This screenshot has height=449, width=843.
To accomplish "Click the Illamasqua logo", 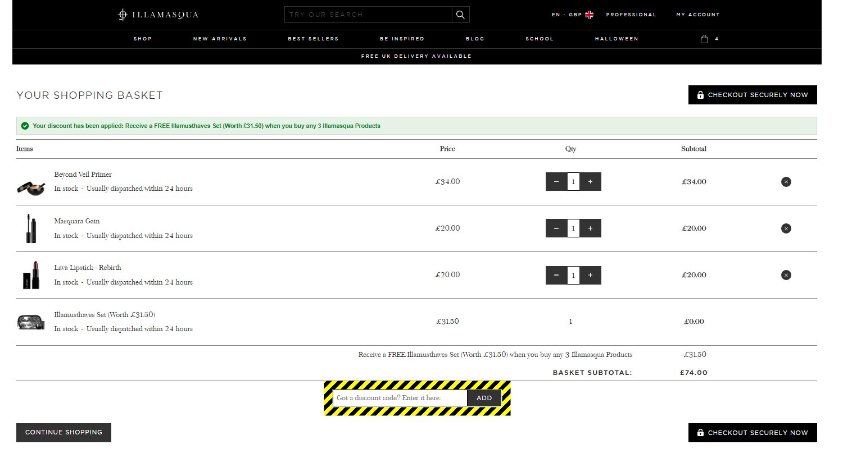I will click(x=158, y=15).
